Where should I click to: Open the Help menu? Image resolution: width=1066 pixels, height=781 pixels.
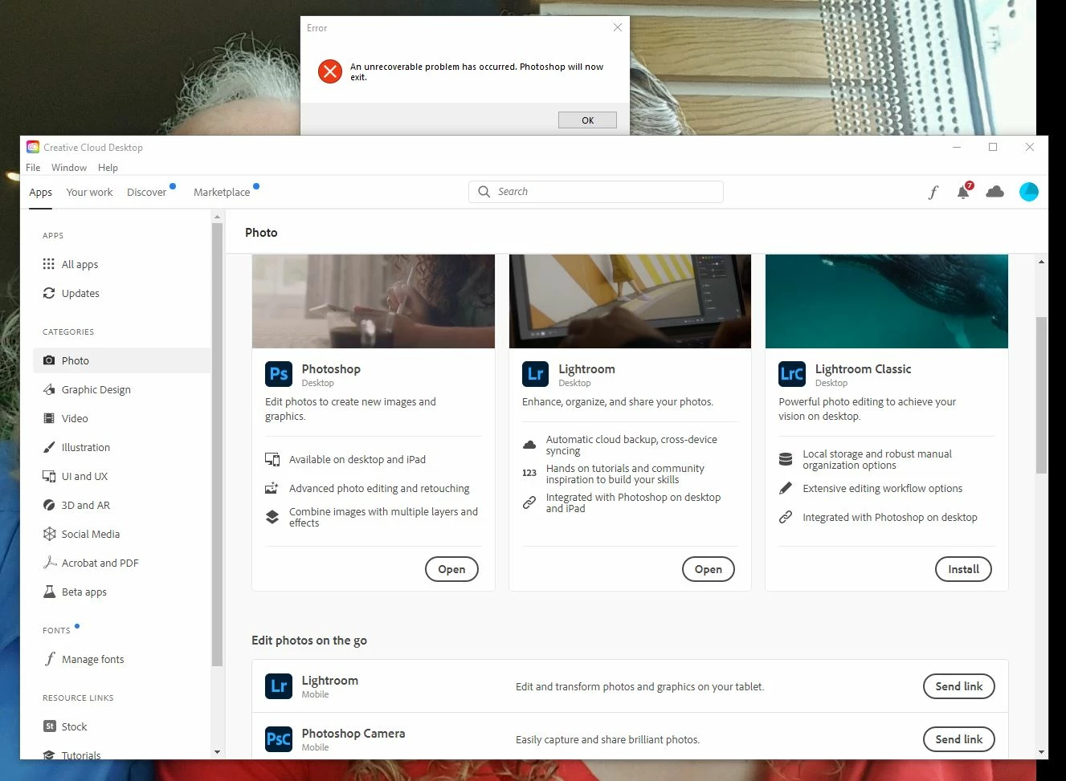click(x=108, y=168)
